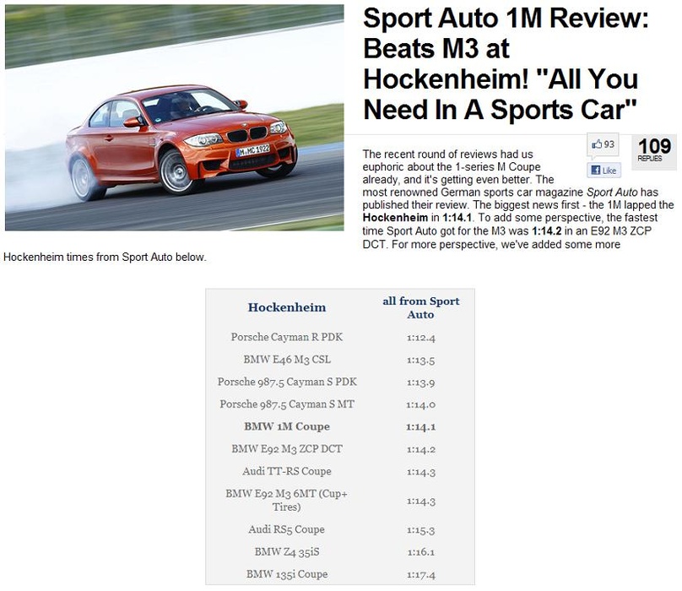Click the 'all from Sport Auto' column header
682x591 pixels.
pyautogui.click(x=420, y=307)
